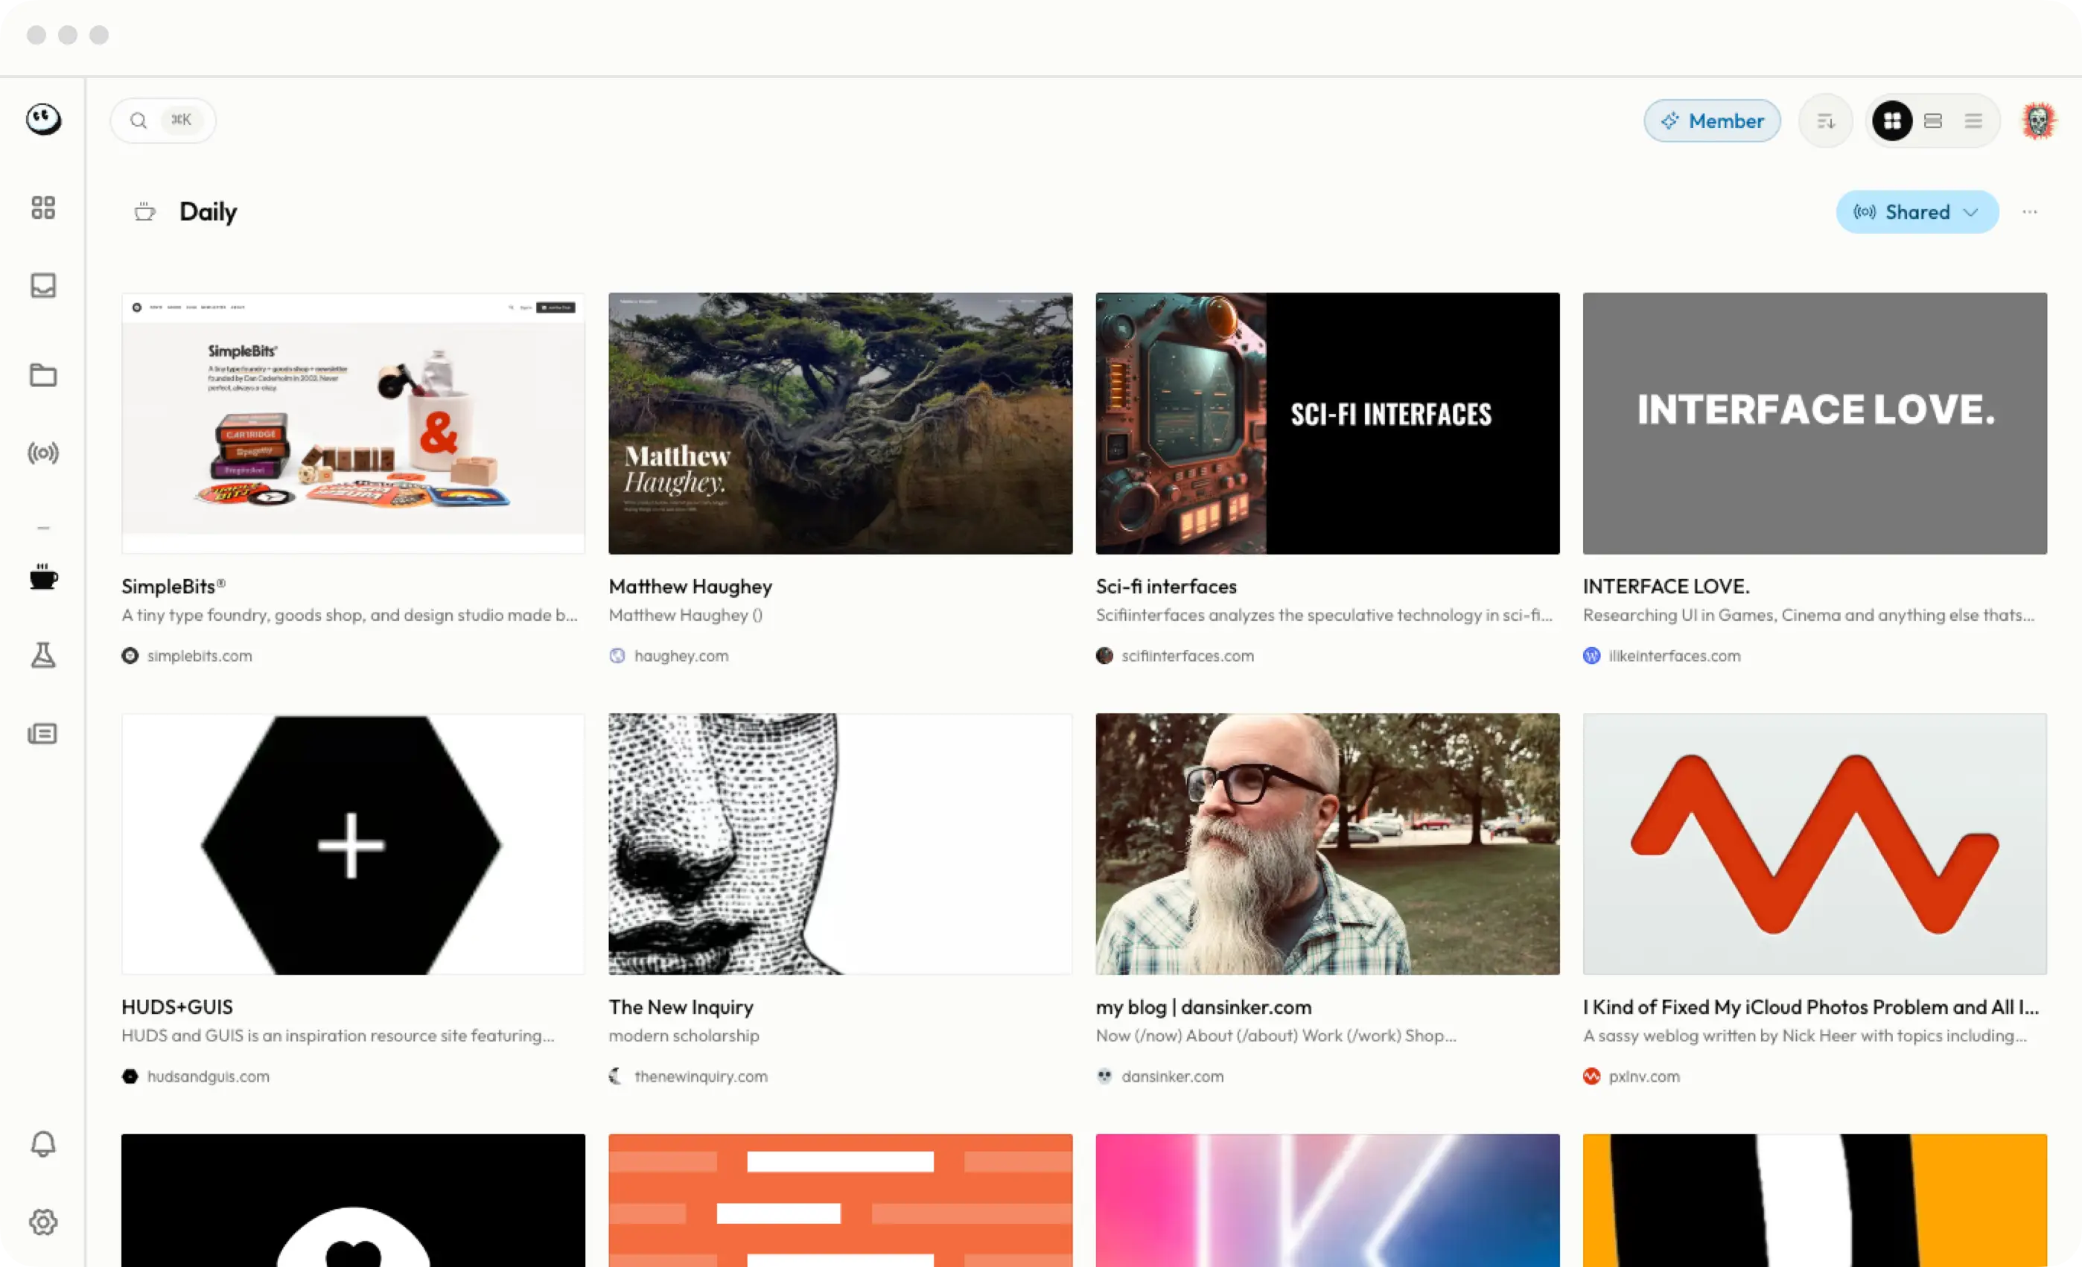Open the simplebits.com link
Viewport: 2082px width, 1267px height.
[x=200, y=656]
